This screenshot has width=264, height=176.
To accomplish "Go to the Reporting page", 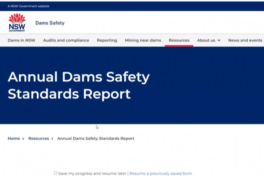I will pyautogui.click(x=107, y=40).
